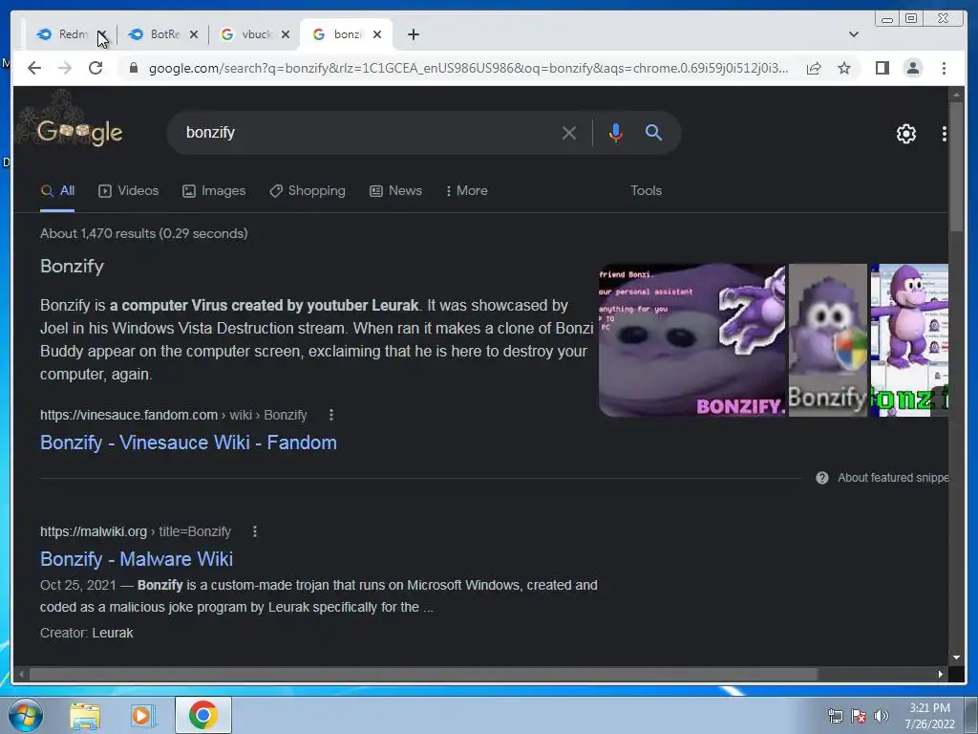Open Bonzify - Vinesauce Wiki - Fandom link
The height and width of the screenshot is (734, 978).
188,443
